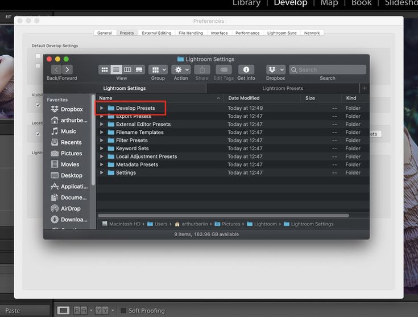Click the Share toolbar icon
The height and width of the screenshot is (317, 418).
point(202,69)
